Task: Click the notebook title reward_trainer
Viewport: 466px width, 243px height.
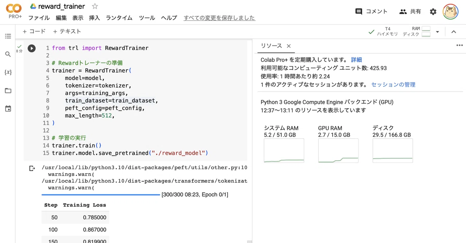Action: [x=62, y=6]
